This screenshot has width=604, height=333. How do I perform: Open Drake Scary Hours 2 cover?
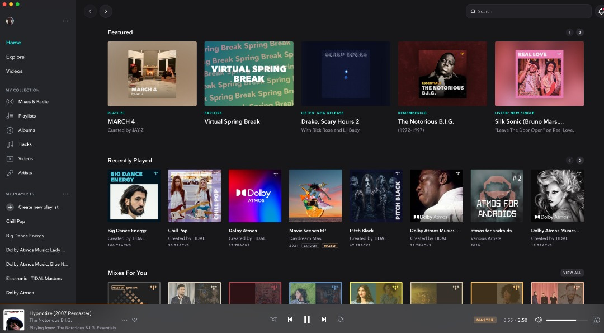coord(346,74)
